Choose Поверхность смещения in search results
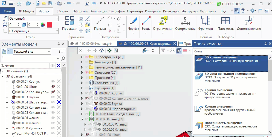This screenshot has height=137, width=272. [231, 126]
